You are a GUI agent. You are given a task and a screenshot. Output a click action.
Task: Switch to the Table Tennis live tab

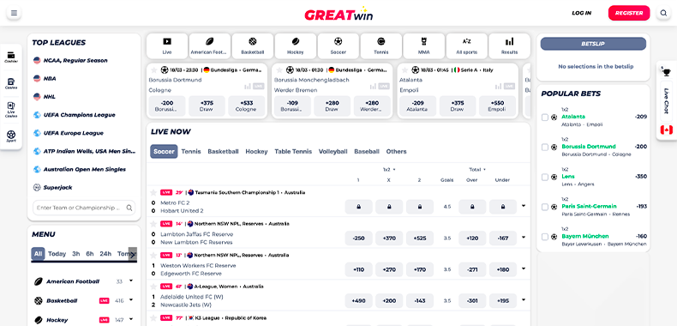pos(293,152)
